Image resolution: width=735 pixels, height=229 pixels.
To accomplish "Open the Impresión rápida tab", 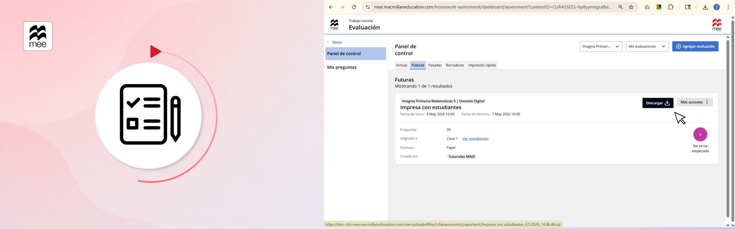I will (x=482, y=65).
